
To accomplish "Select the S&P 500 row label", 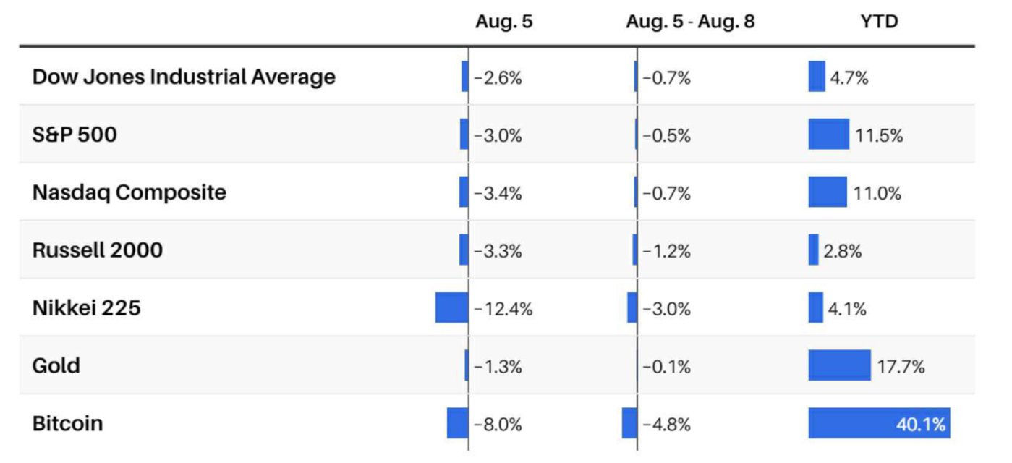I will (75, 135).
